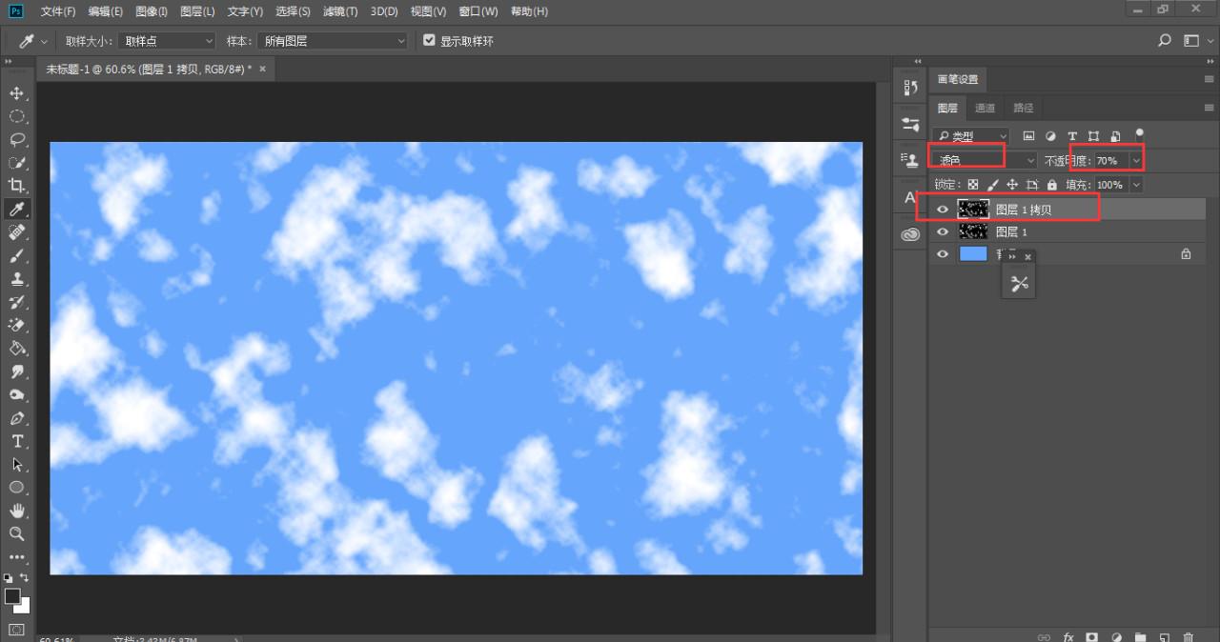Open the search icon in options bar
1220x642 pixels.
[x=1165, y=41]
